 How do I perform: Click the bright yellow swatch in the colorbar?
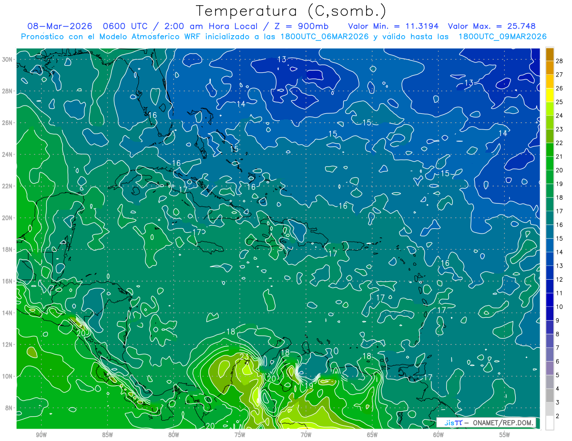click(550, 95)
